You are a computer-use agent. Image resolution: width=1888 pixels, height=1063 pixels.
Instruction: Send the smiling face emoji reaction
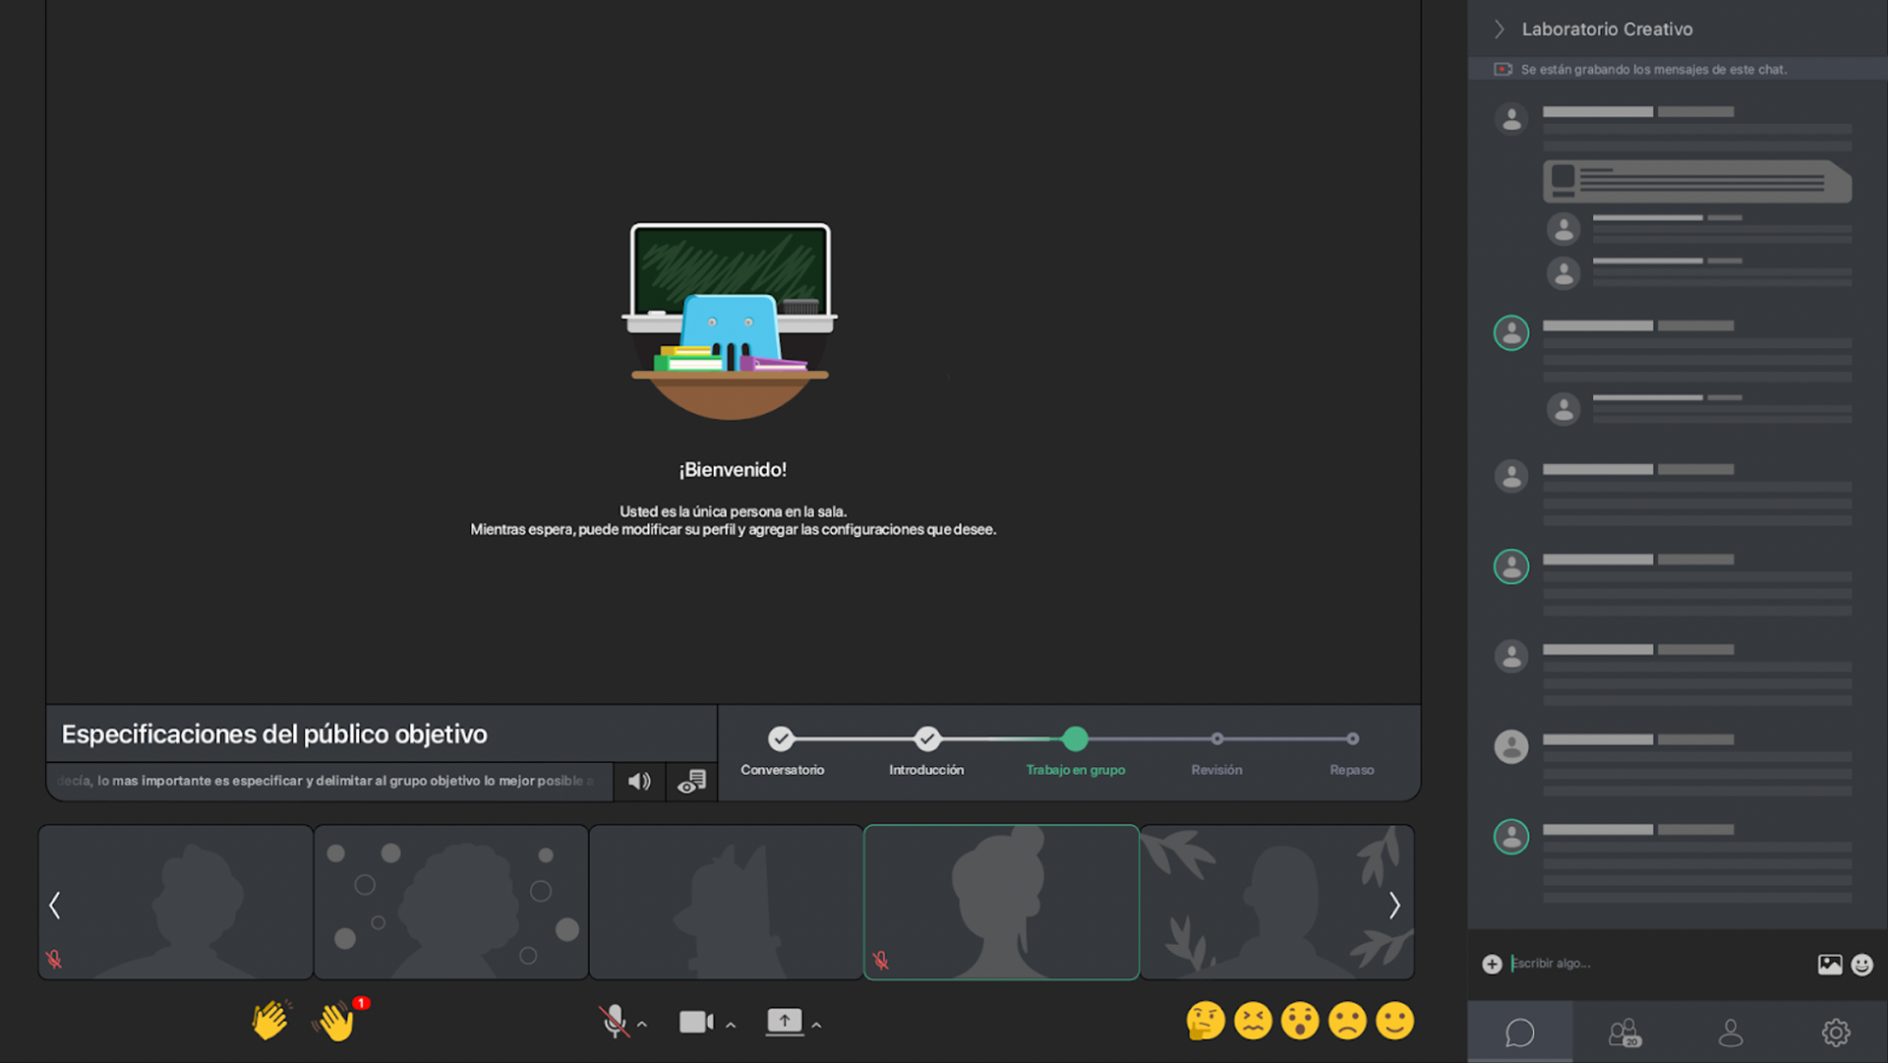click(1394, 1021)
